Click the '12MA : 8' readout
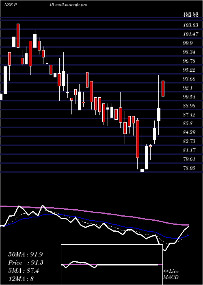The height and width of the screenshot is (285, 203). click(21, 278)
